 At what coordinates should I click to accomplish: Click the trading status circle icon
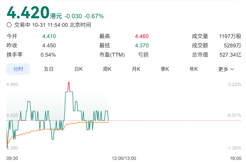(9, 25)
